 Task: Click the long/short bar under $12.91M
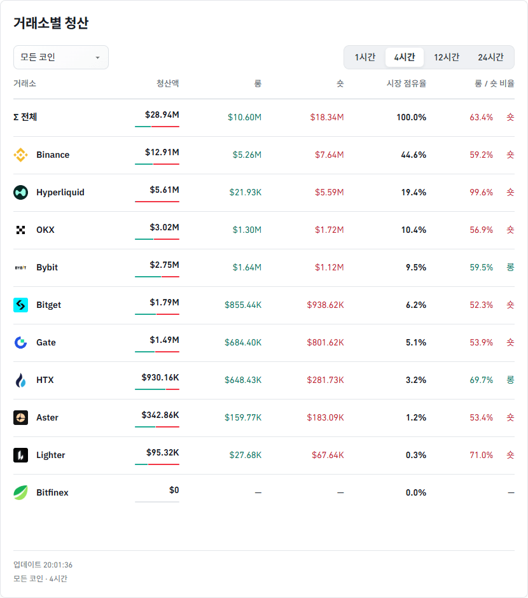click(157, 164)
